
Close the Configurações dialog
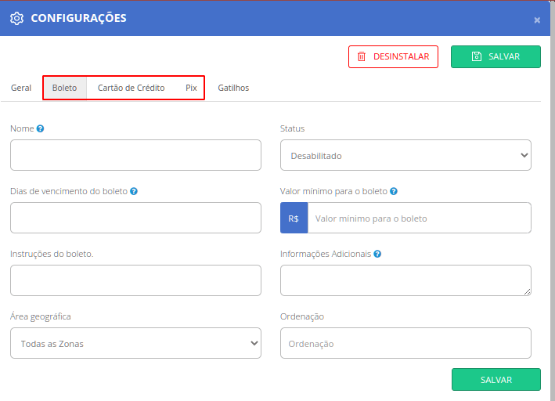click(x=537, y=20)
